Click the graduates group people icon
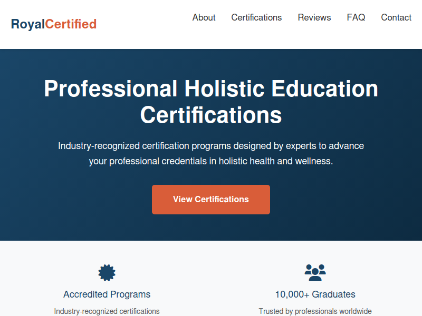The image size is (422, 316). point(315,273)
